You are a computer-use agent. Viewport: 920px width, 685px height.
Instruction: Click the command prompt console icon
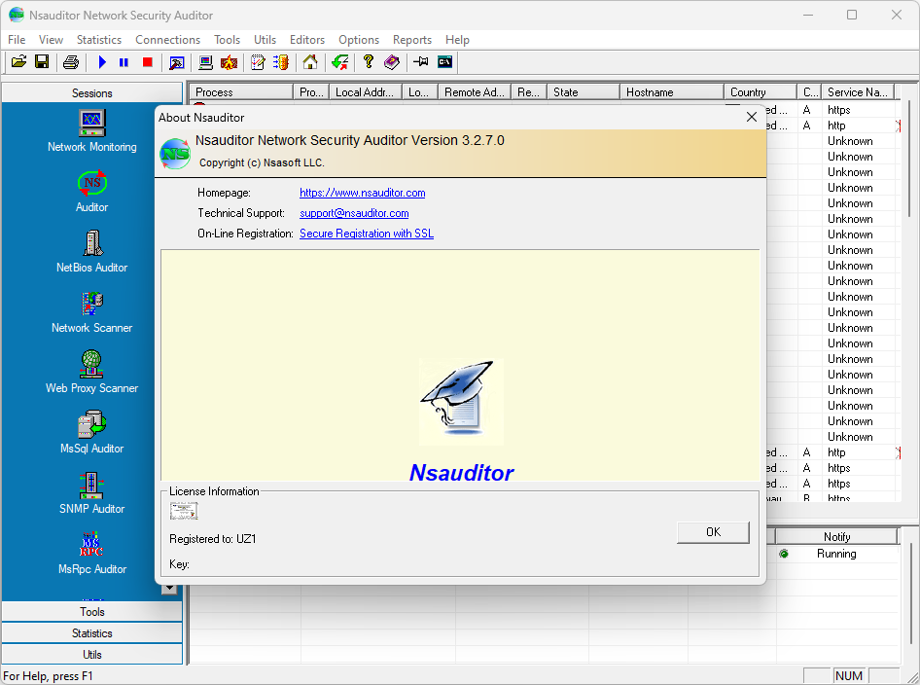pyautogui.click(x=444, y=61)
